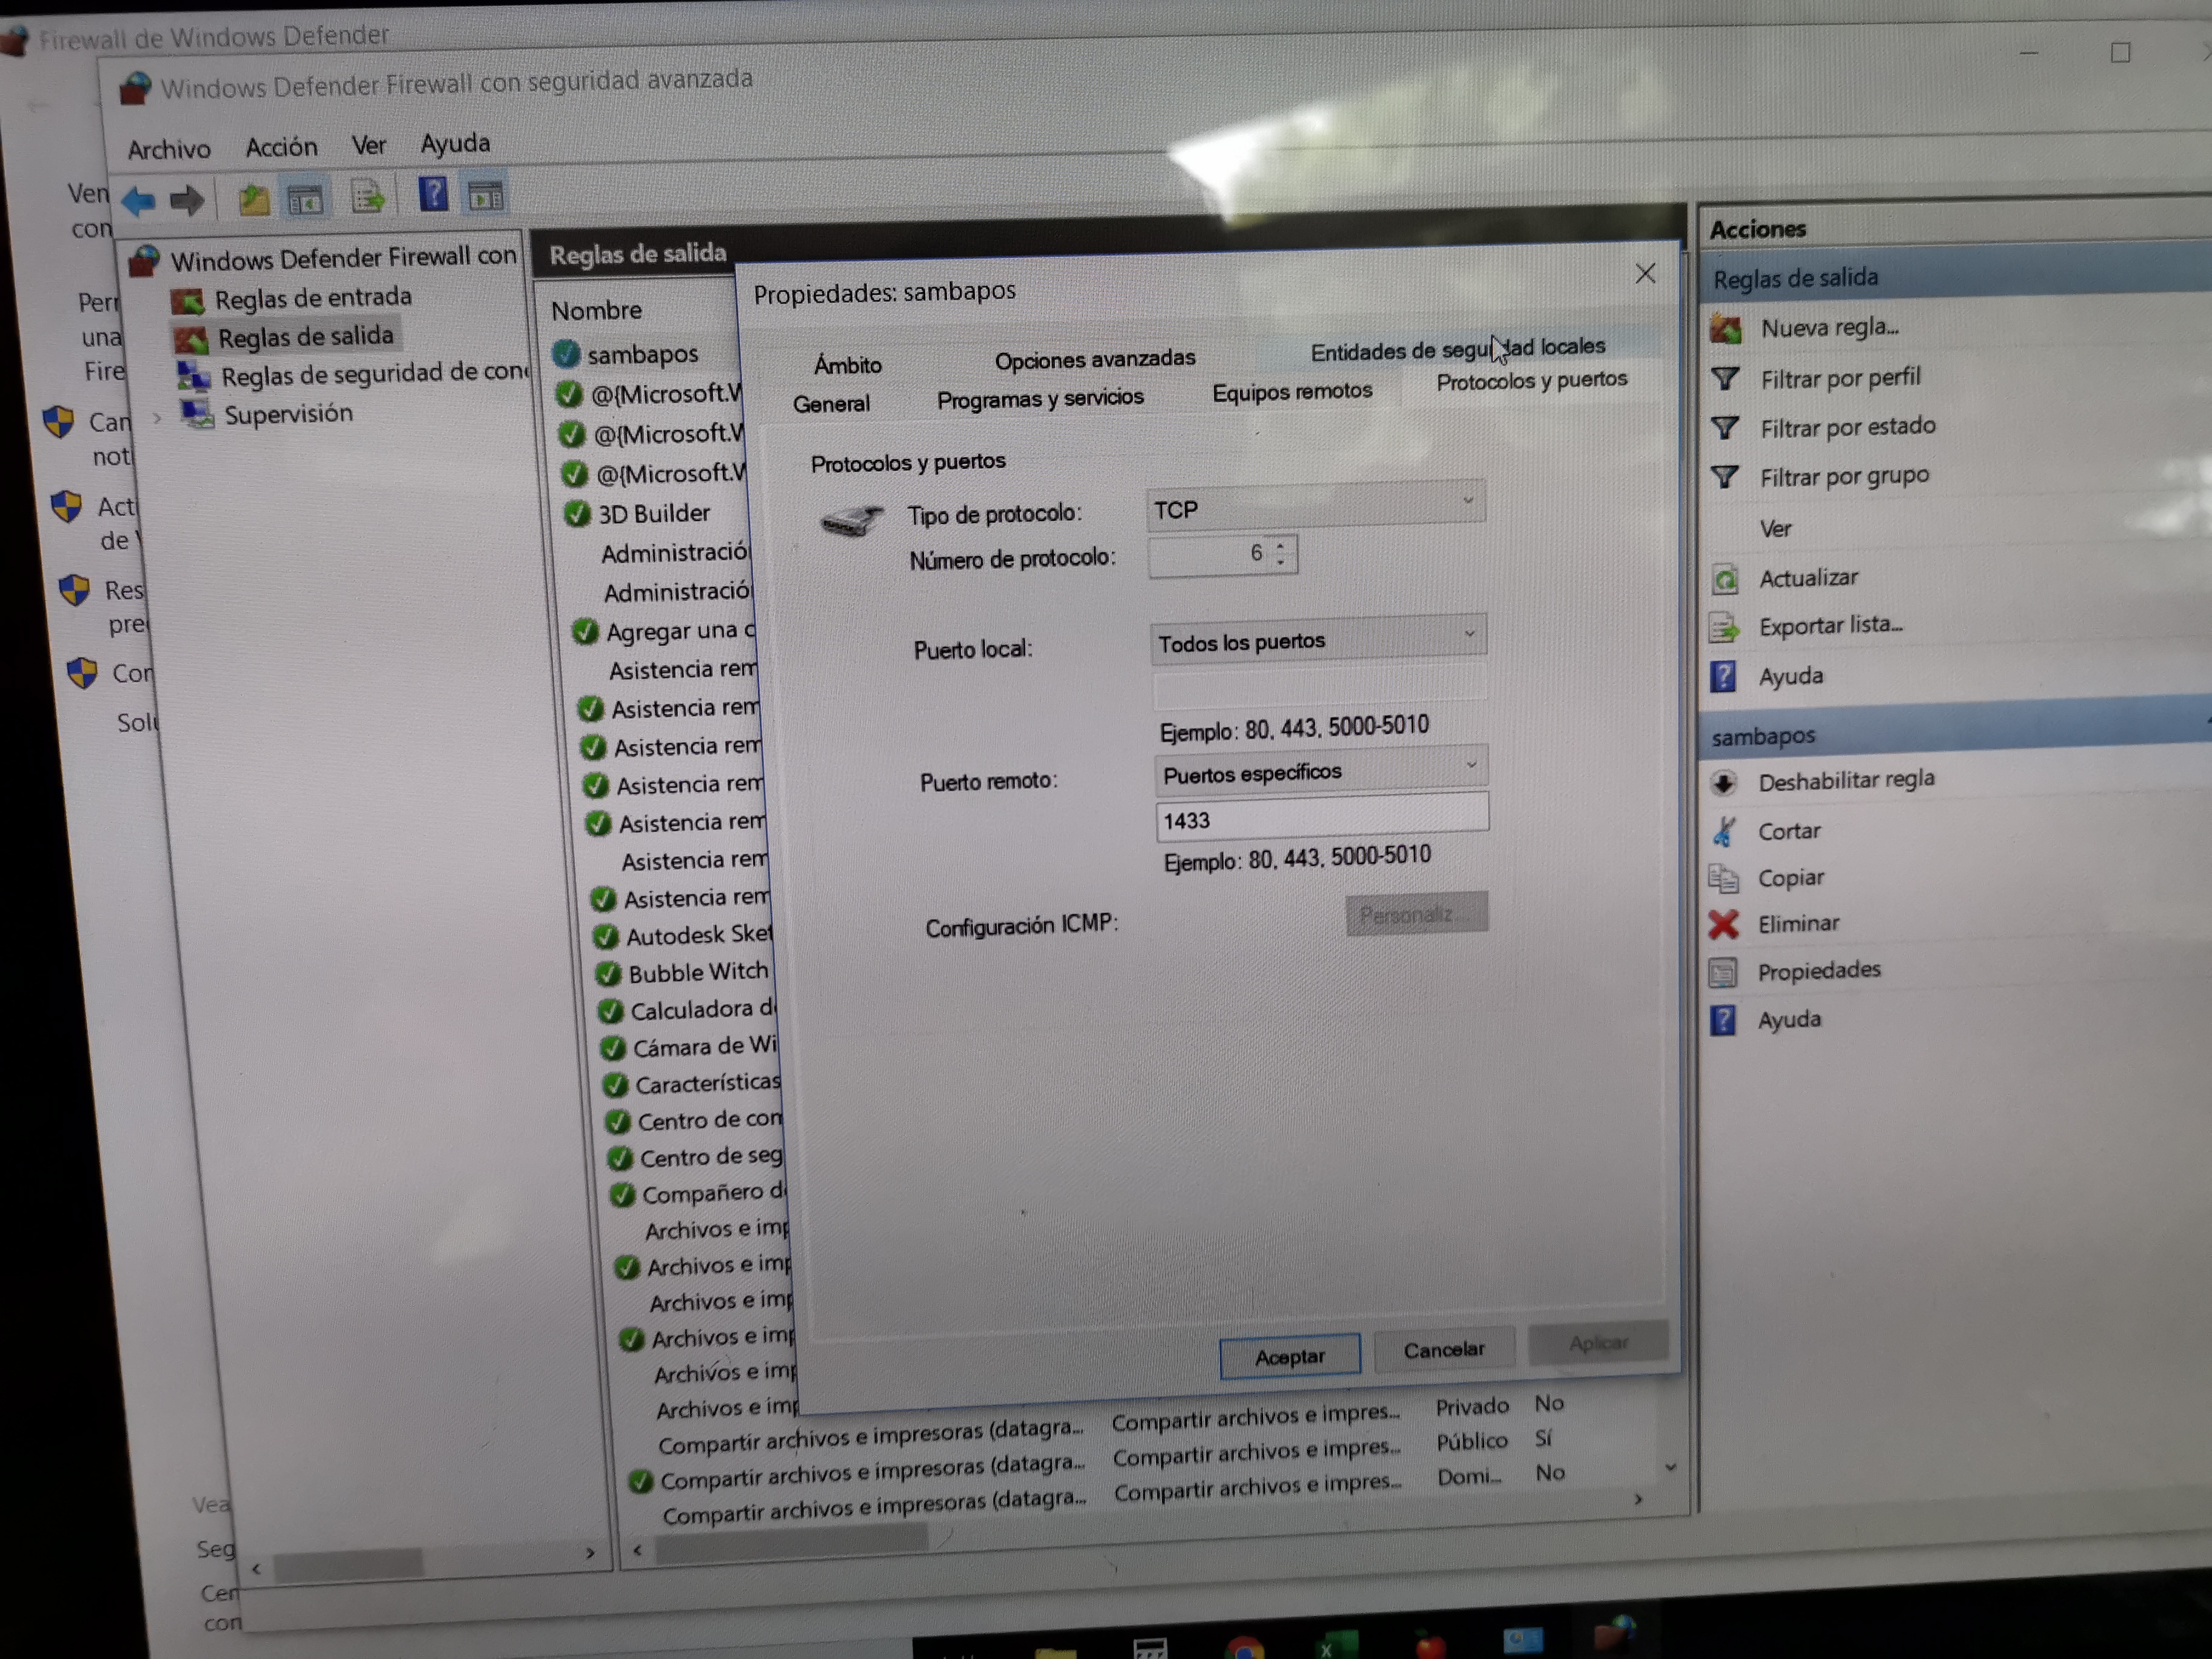This screenshot has height=1659, width=2212.
Task: Switch to the Equipos remotos tab
Action: [1292, 392]
